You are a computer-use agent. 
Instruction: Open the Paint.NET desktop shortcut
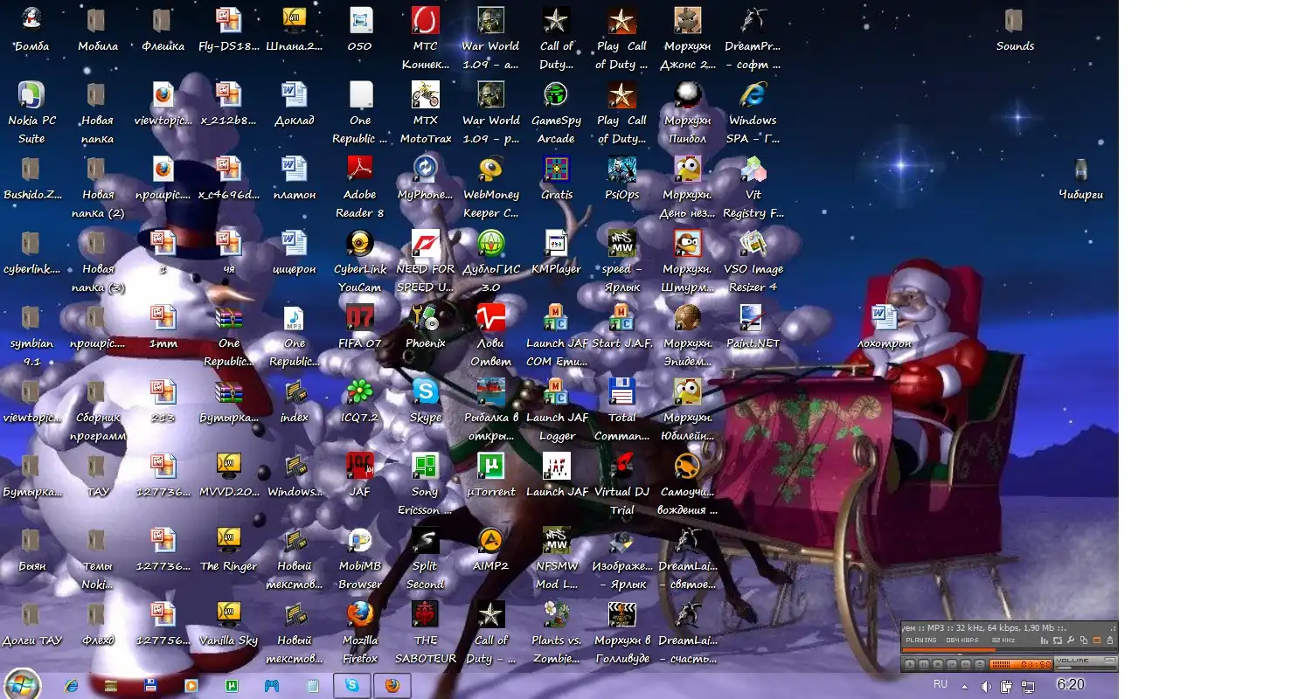click(752, 317)
